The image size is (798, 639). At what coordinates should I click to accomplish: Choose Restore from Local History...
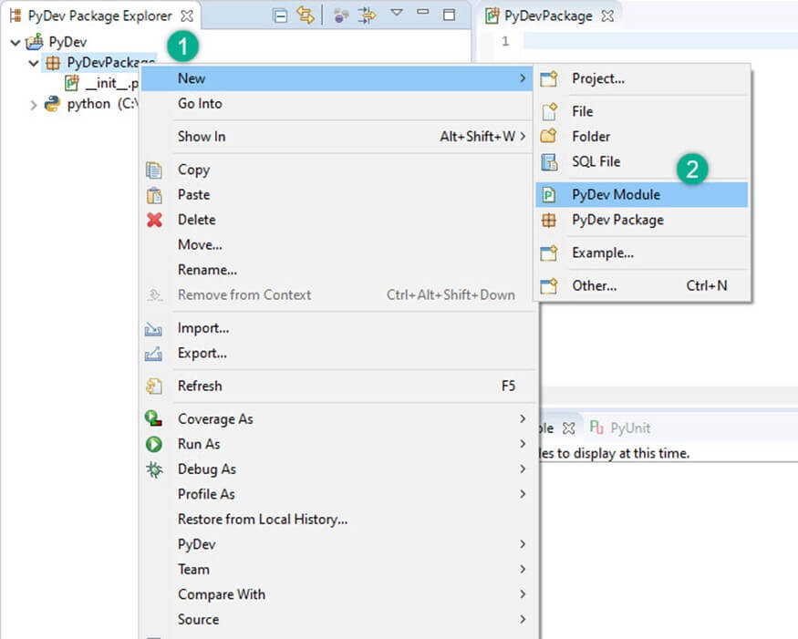(x=263, y=519)
